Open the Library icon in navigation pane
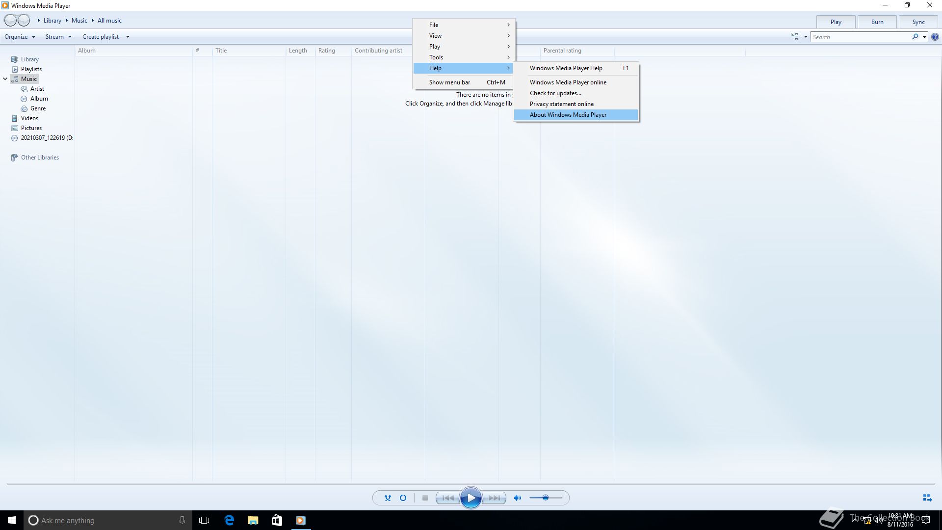Image resolution: width=942 pixels, height=530 pixels. coord(15,59)
